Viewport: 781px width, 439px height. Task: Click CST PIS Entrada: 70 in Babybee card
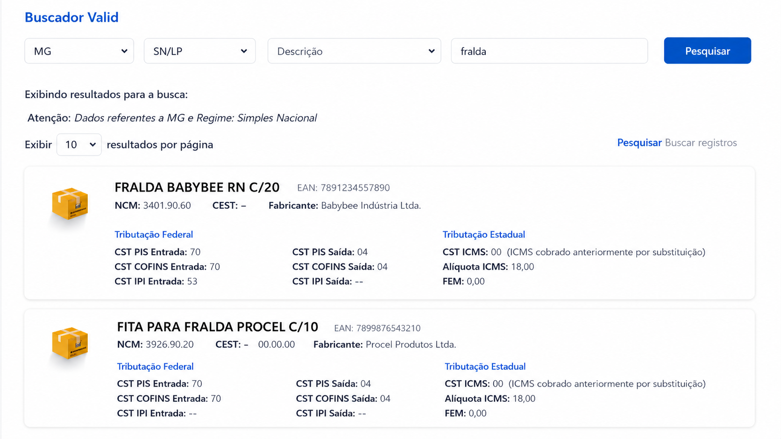(x=157, y=252)
